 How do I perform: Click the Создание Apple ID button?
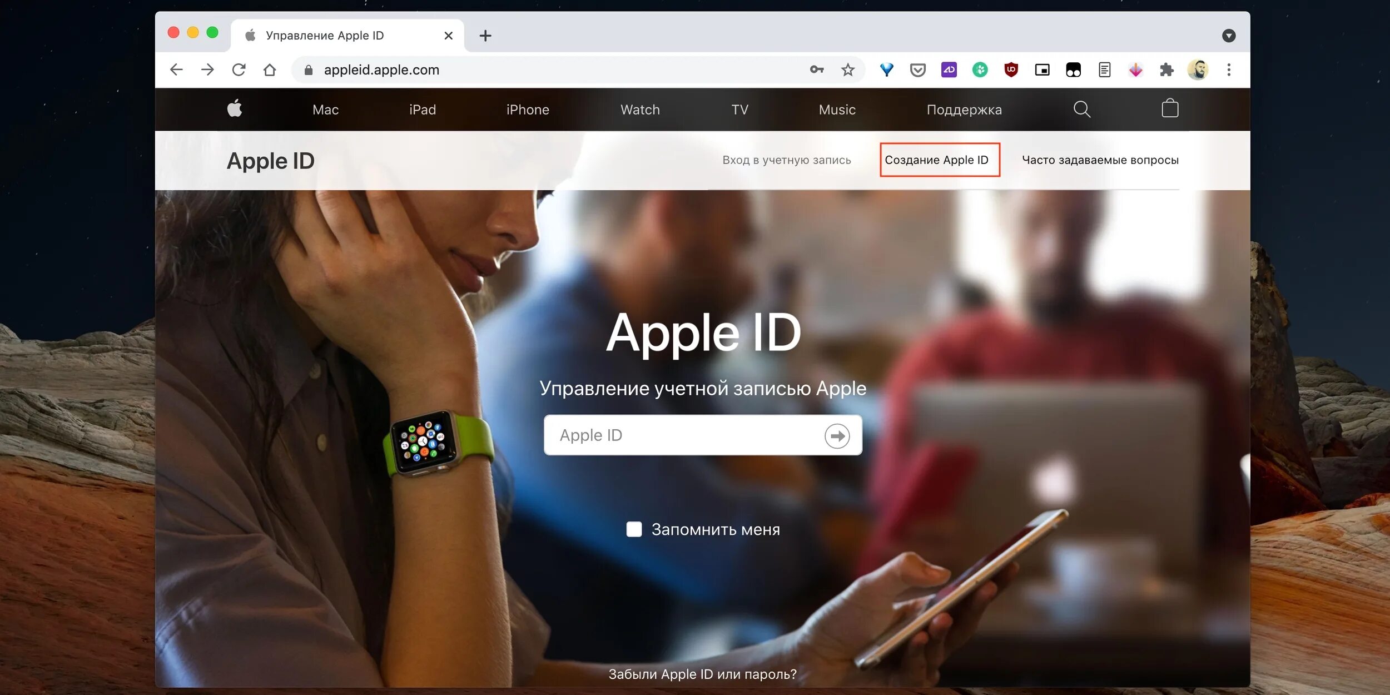(x=937, y=160)
